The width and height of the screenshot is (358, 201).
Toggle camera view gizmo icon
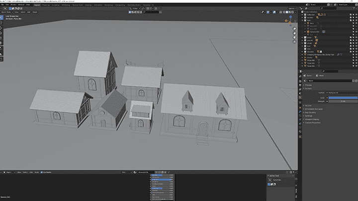pyautogui.click(x=294, y=37)
